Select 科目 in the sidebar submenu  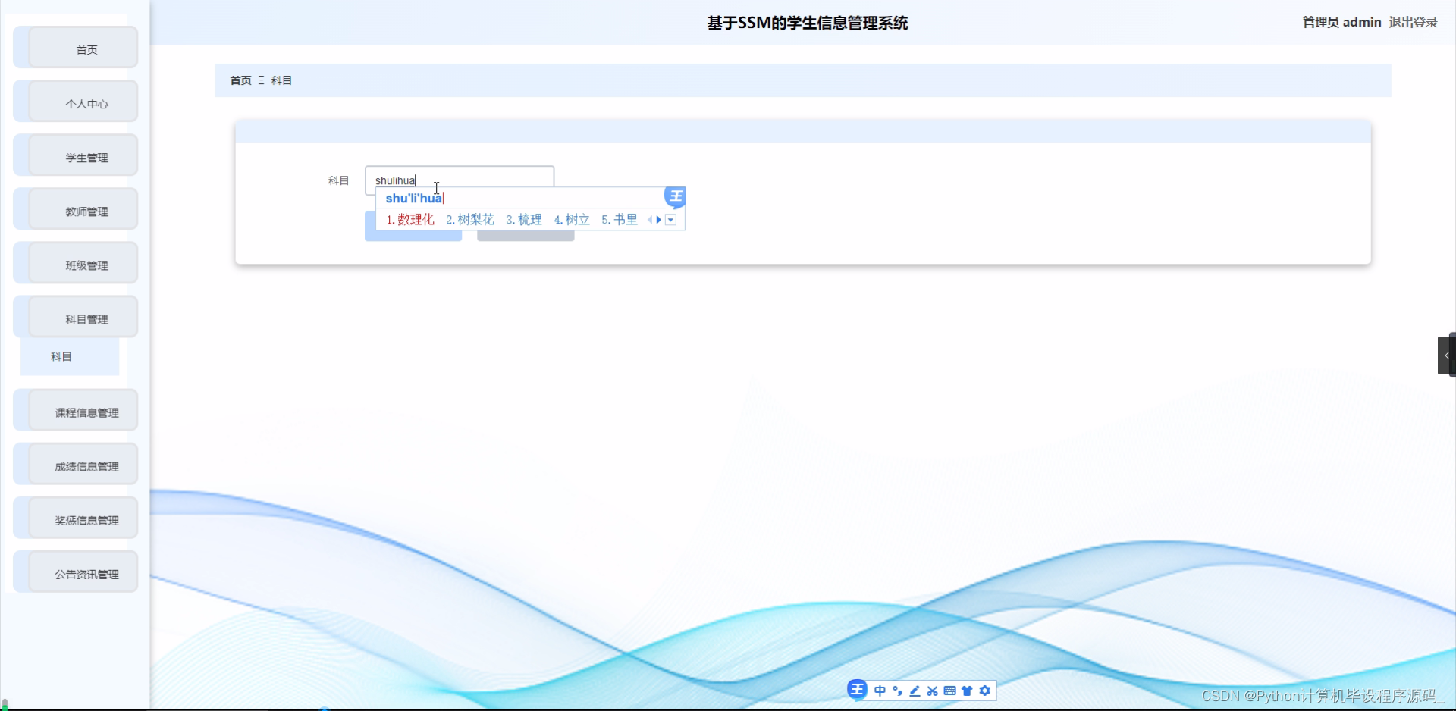[x=61, y=356]
